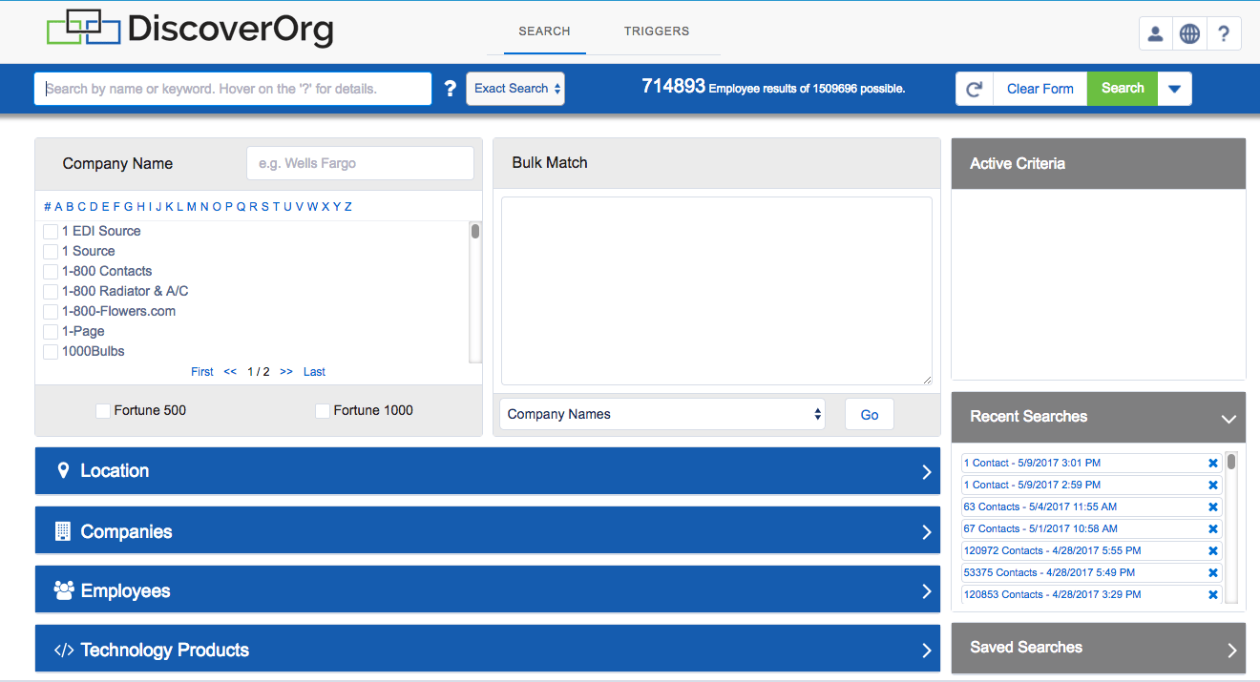The width and height of the screenshot is (1260, 682).
Task: Open the Company Names dropdown
Action: click(662, 414)
